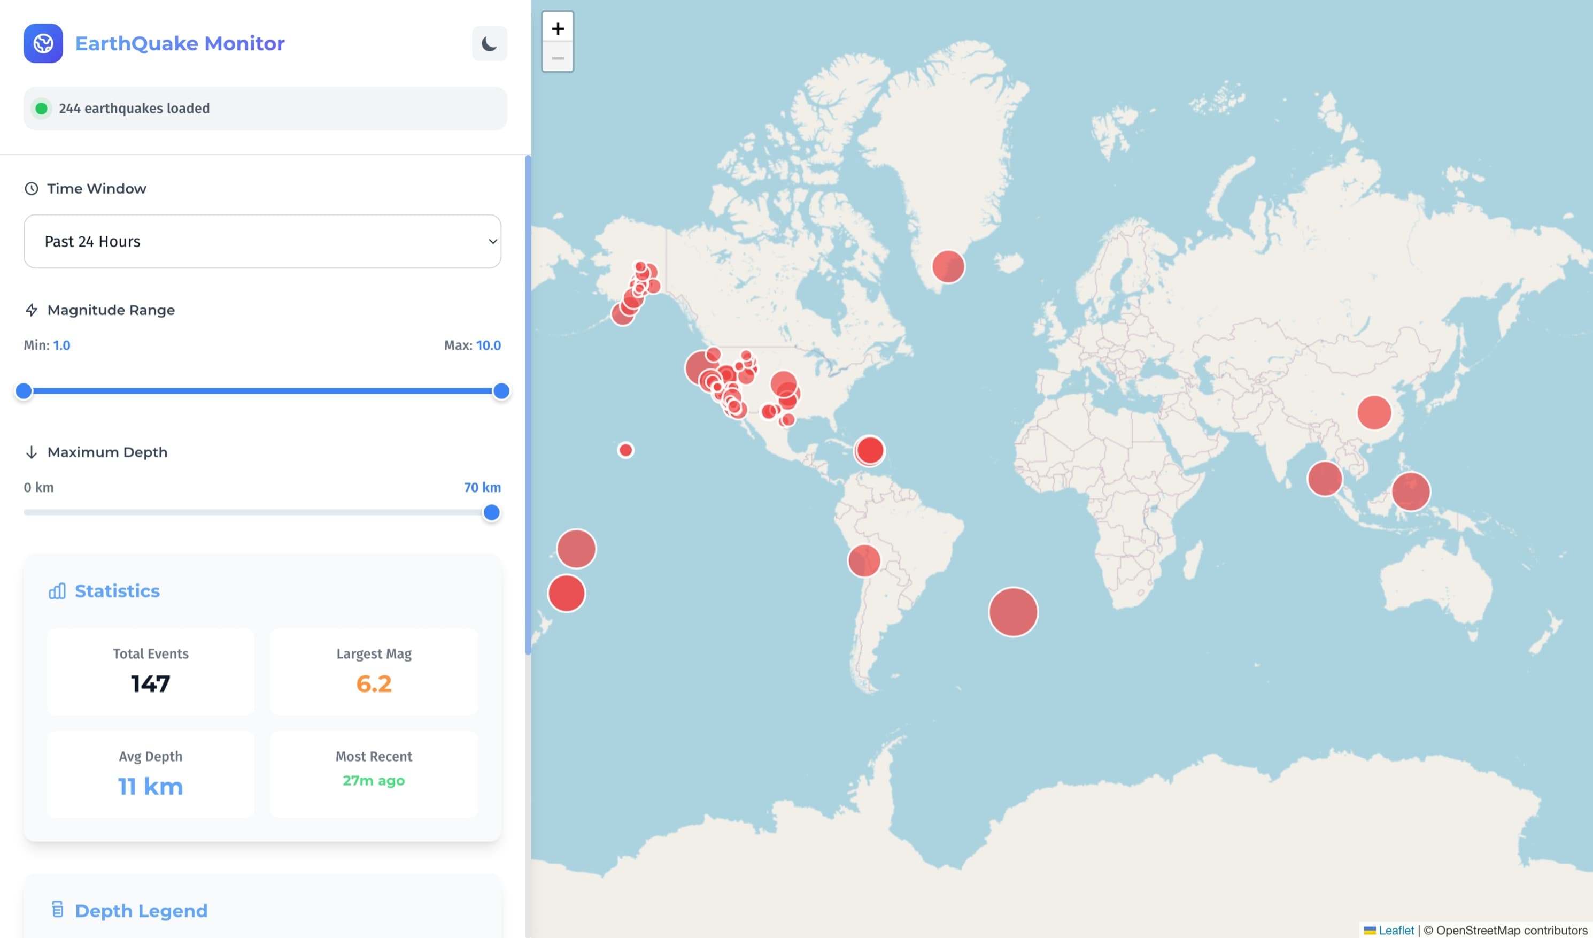Click the Depth Legend icon
Image resolution: width=1593 pixels, height=938 pixels.
59,910
